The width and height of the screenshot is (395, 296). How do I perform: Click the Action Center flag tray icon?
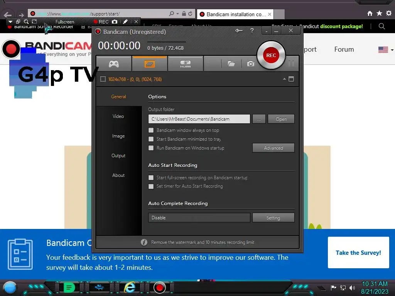(334, 288)
